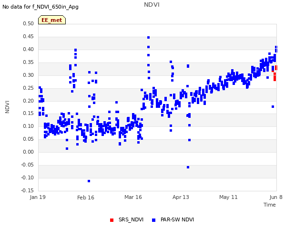Image resolution: width=305 pixels, height=229 pixels.
Task: Click the 0.10 y-axis tick label
Action: point(28,126)
